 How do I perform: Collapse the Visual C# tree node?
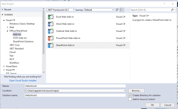[x=4, y=20]
